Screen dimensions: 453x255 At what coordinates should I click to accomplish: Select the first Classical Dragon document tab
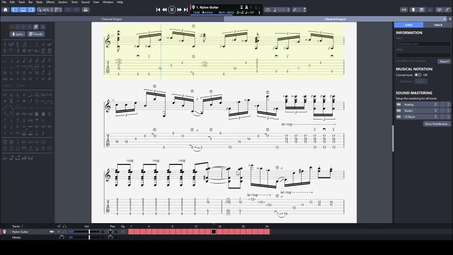pyautogui.click(x=112, y=19)
